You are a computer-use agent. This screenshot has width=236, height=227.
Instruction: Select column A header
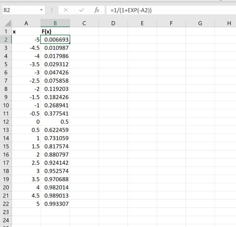(26, 24)
